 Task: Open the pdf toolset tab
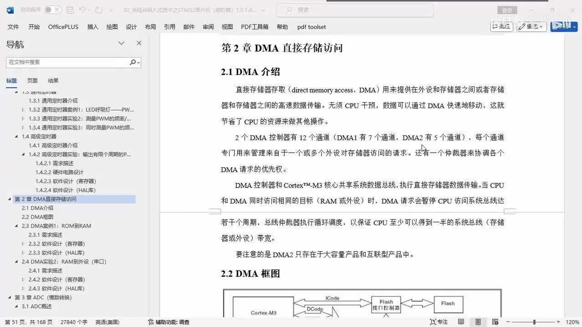click(311, 27)
